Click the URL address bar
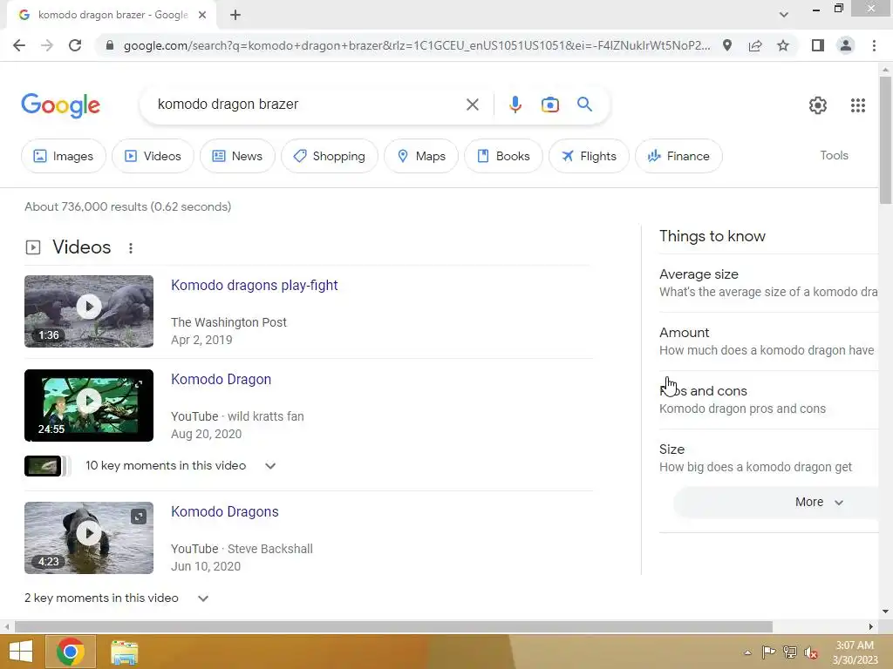The image size is (893, 669). tap(416, 45)
